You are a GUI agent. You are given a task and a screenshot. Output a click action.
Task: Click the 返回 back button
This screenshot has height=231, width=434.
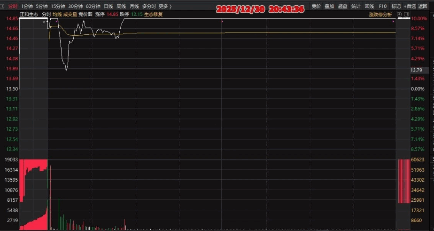(423, 6)
